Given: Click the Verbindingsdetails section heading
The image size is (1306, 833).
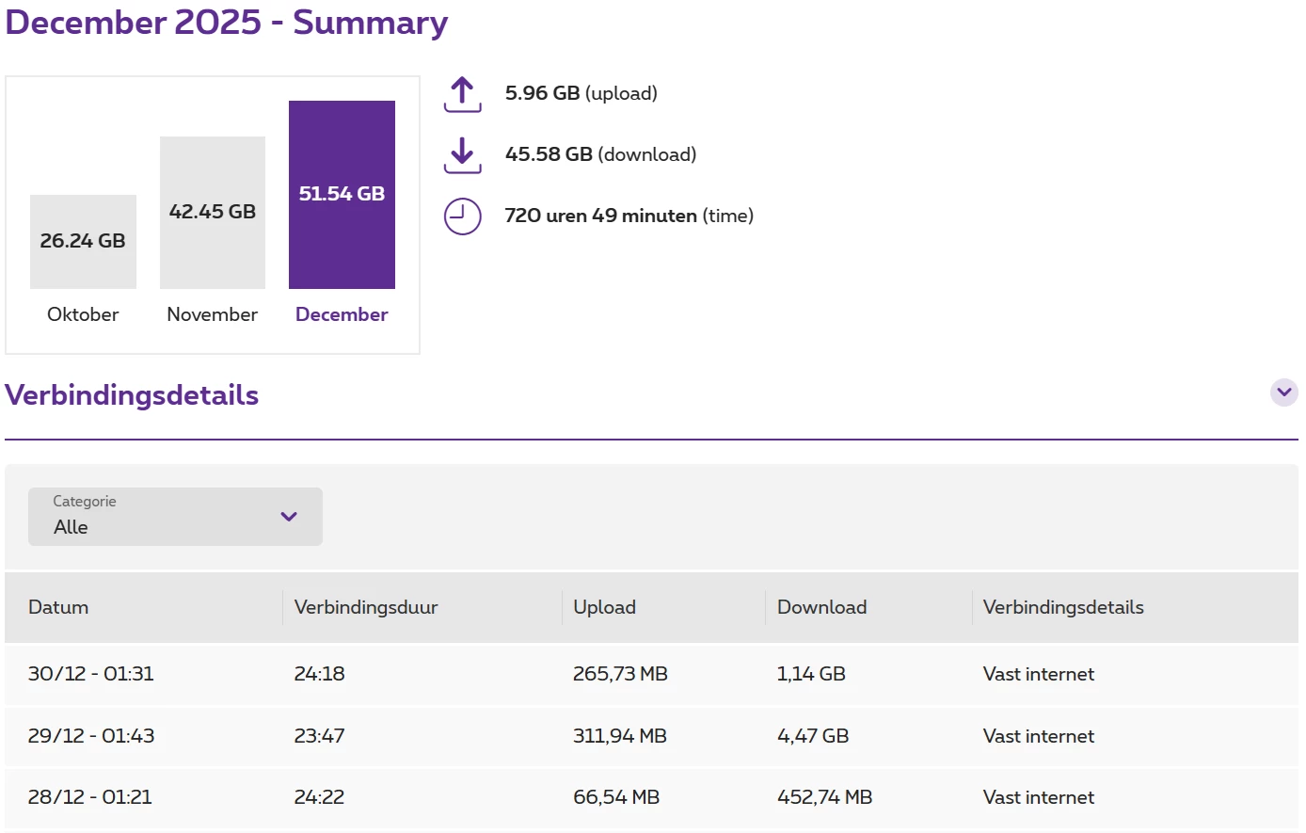Looking at the screenshot, I should 132,395.
